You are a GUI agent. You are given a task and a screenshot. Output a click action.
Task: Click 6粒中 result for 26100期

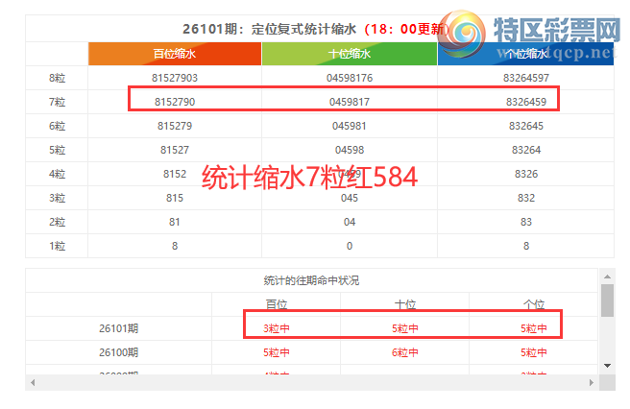(404, 352)
